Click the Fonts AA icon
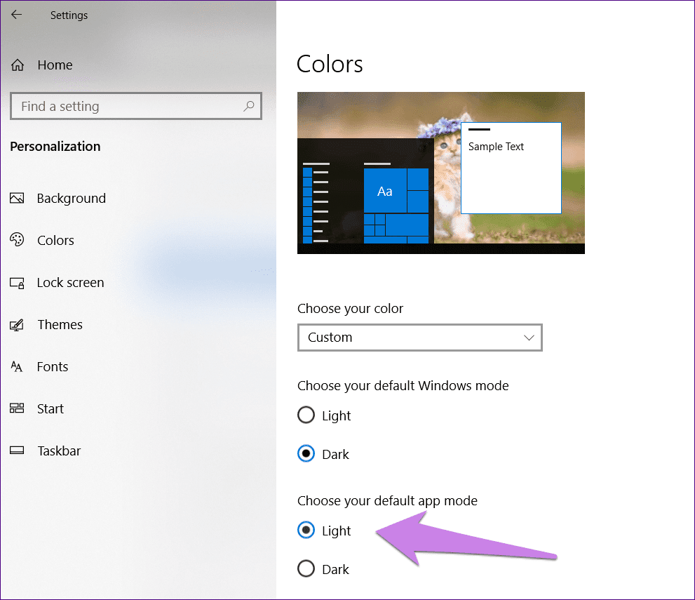The image size is (695, 600). coord(17,366)
